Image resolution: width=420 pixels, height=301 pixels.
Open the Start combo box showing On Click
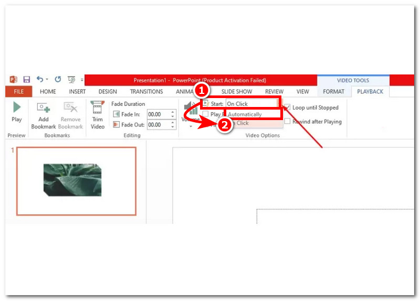click(x=251, y=104)
